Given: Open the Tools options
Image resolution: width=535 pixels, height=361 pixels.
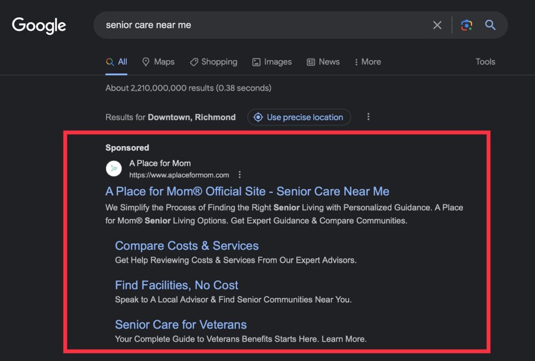Looking at the screenshot, I should click(485, 62).
